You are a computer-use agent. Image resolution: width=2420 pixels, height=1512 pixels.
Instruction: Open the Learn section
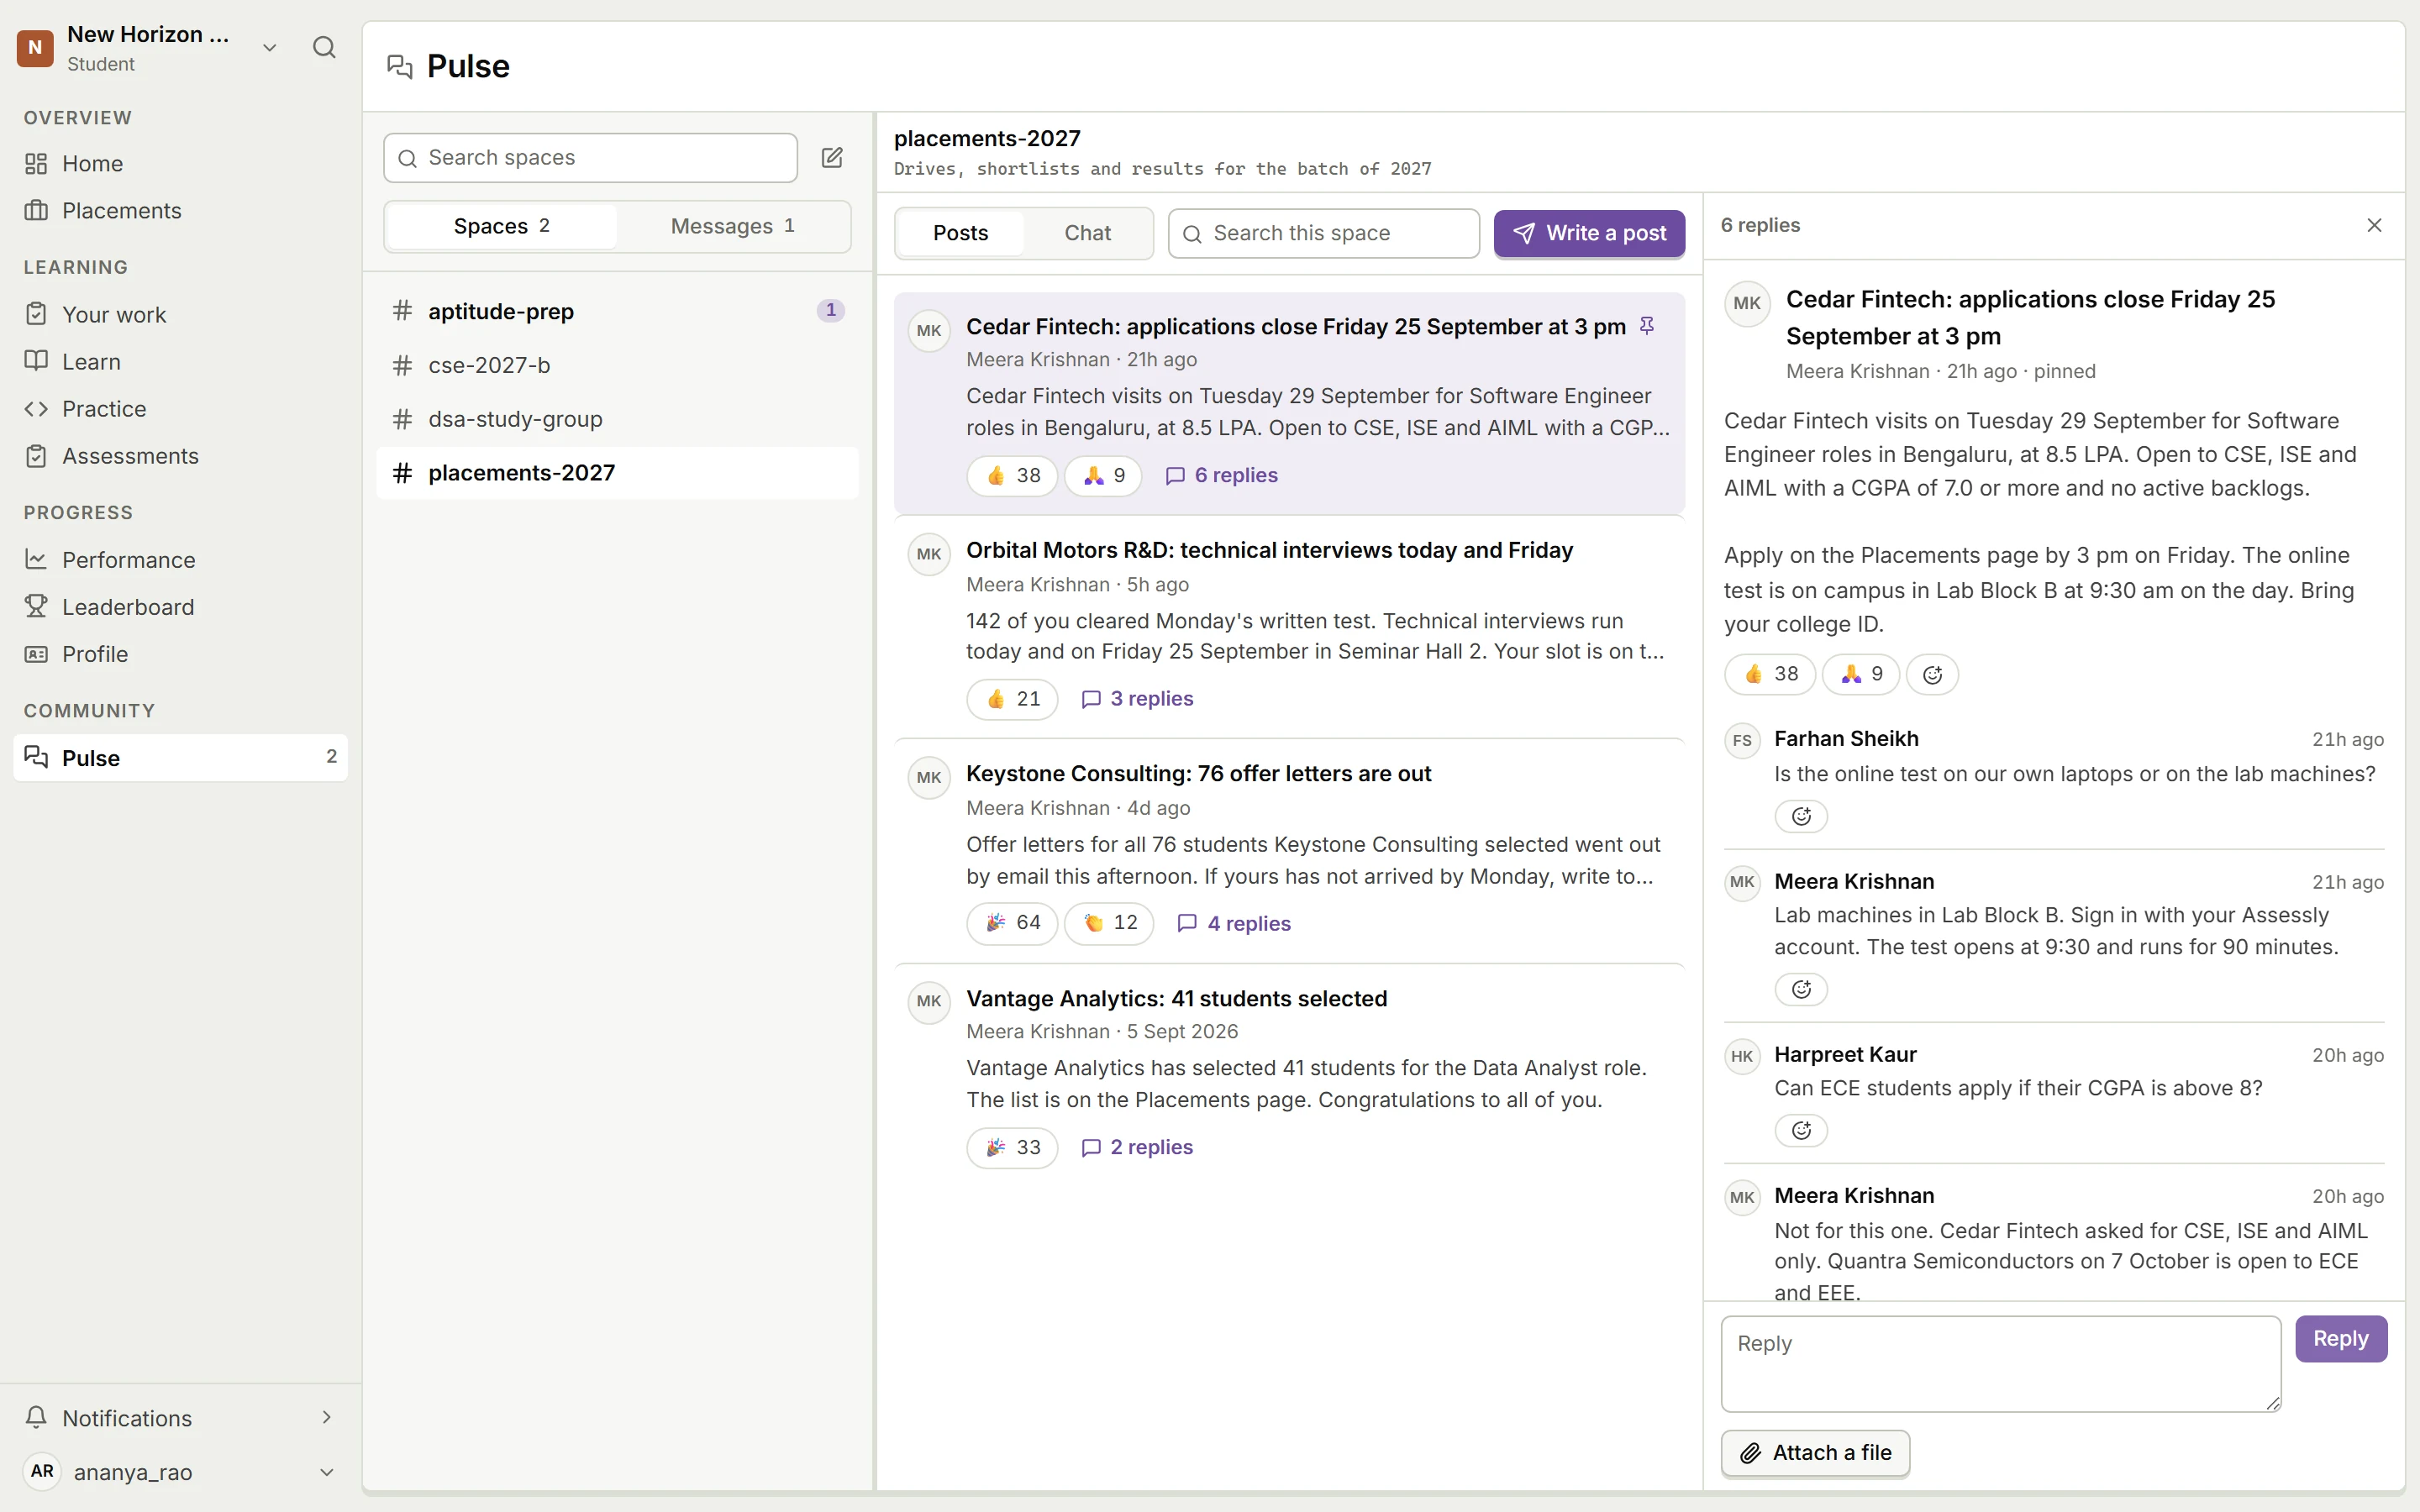180,361
